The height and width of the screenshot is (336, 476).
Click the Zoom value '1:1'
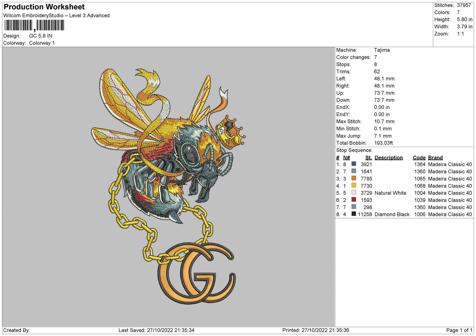point(460,34)
